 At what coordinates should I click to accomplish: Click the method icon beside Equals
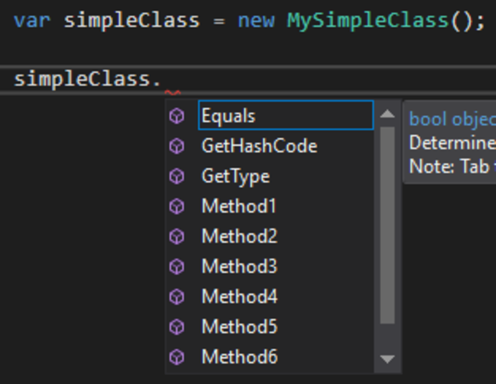click(177, 116)
